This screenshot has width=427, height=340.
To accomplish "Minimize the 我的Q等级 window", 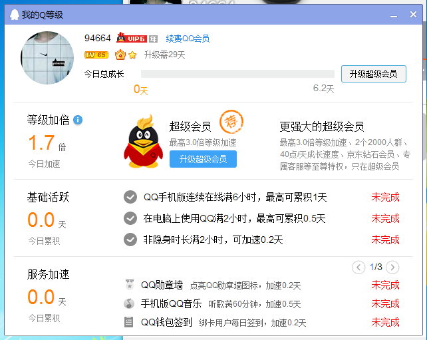I will pos(393,15).
